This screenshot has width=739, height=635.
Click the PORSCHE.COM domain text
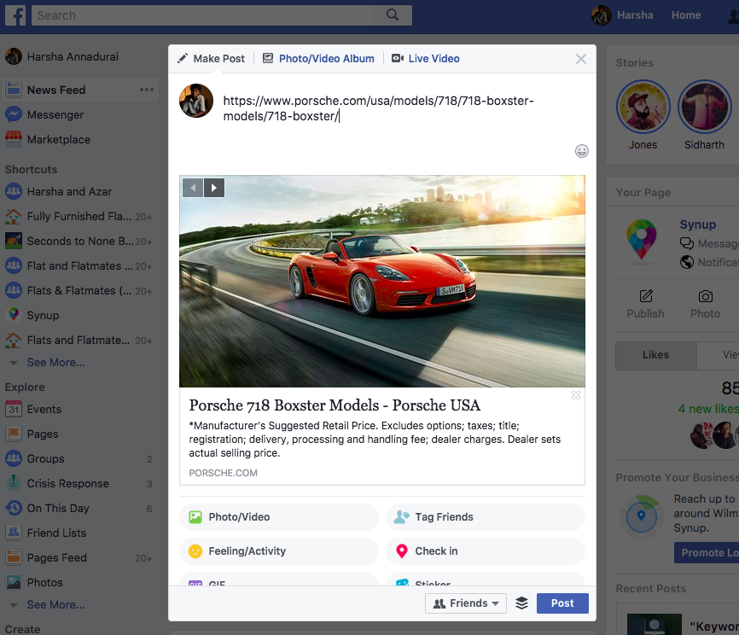[224, 473]
